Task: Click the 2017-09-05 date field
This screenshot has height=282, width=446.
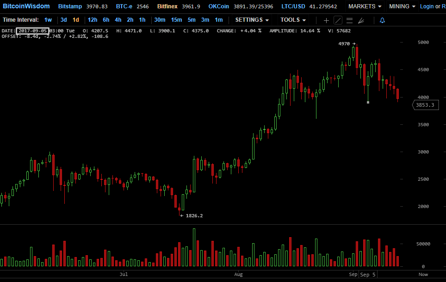Action: [x=32, y=31]
